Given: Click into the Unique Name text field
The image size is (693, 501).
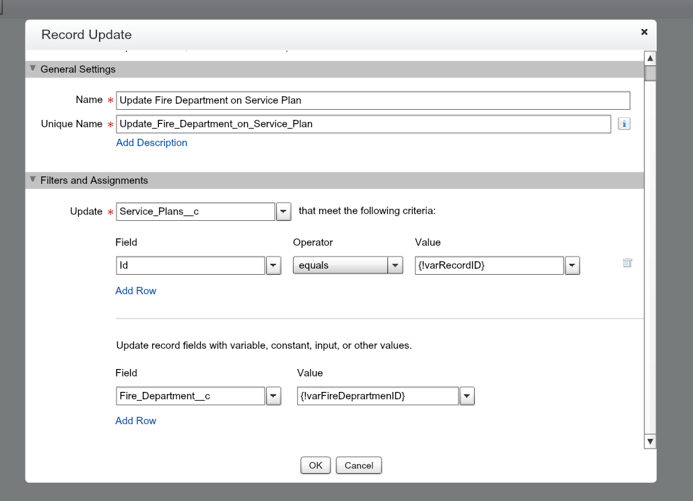Looking at the screenshot, I should click(x=363, y=124).
